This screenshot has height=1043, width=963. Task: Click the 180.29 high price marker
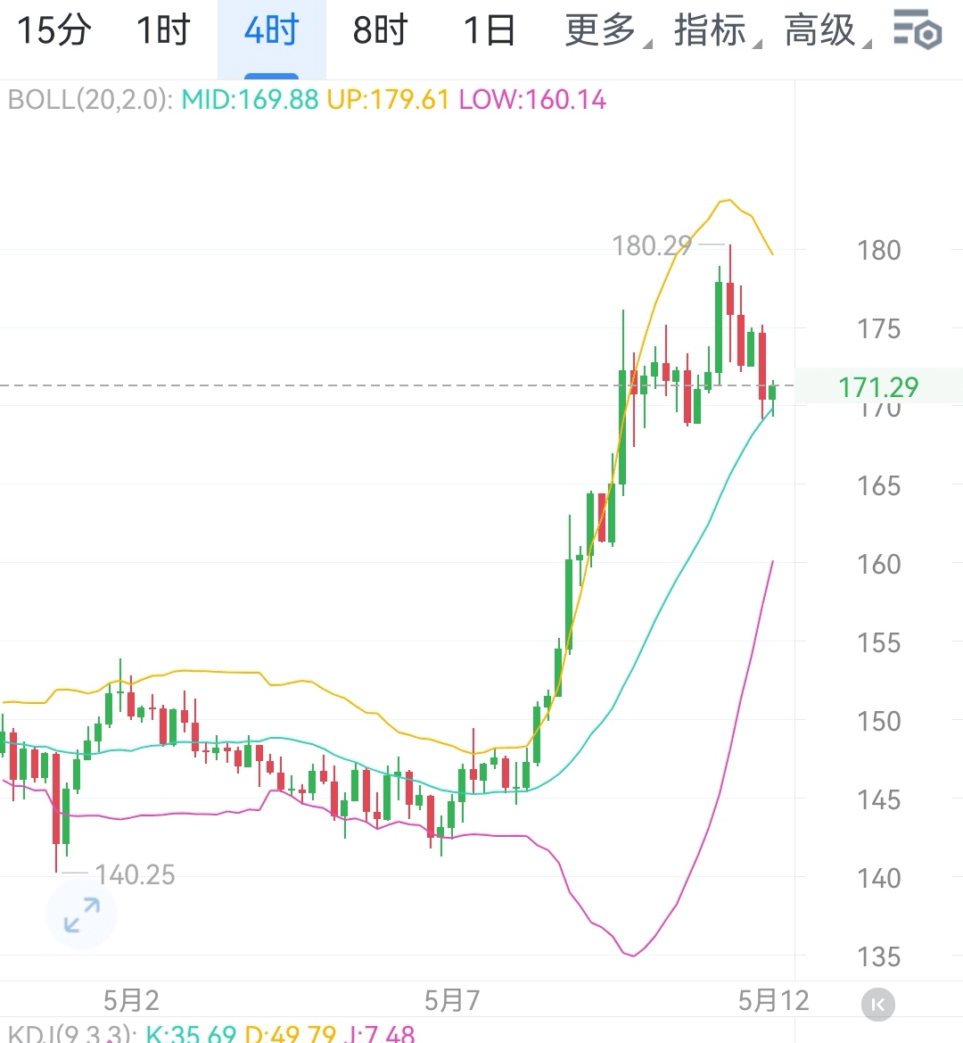coord(652,246)
